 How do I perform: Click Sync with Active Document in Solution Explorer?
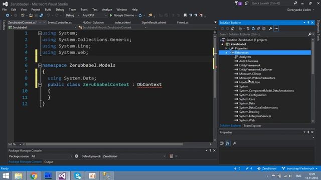click(x=248, y=28)
